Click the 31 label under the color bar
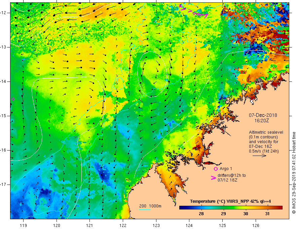This screenshot has height=229, width=296. (x=267, y=214)
